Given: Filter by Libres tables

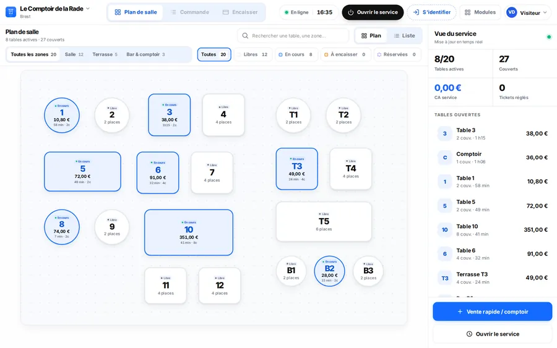Looking at the screenshot, I should pos(253,54).
